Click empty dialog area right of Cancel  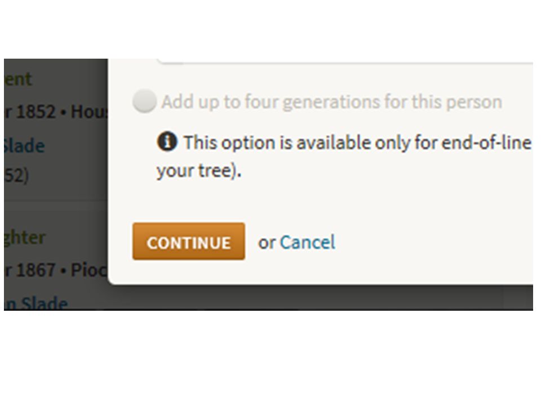pos(431,242)
